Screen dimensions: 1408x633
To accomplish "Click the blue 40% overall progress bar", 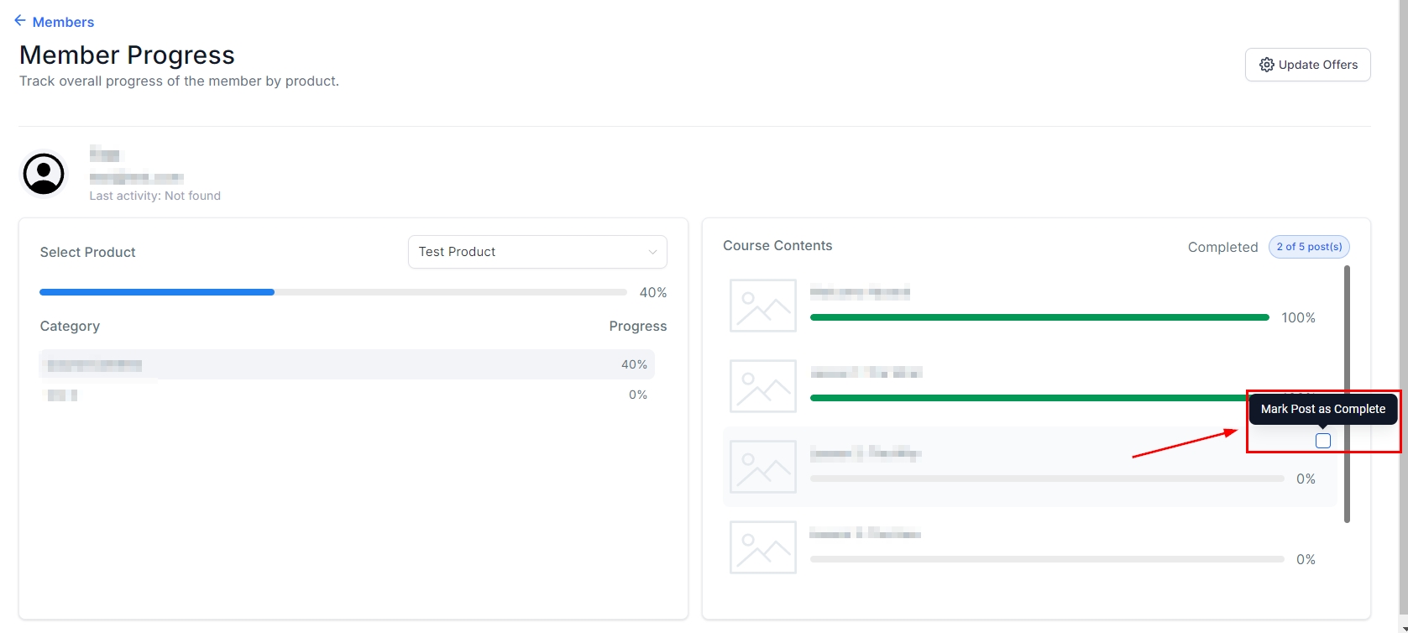I will [x=157, y=292].
